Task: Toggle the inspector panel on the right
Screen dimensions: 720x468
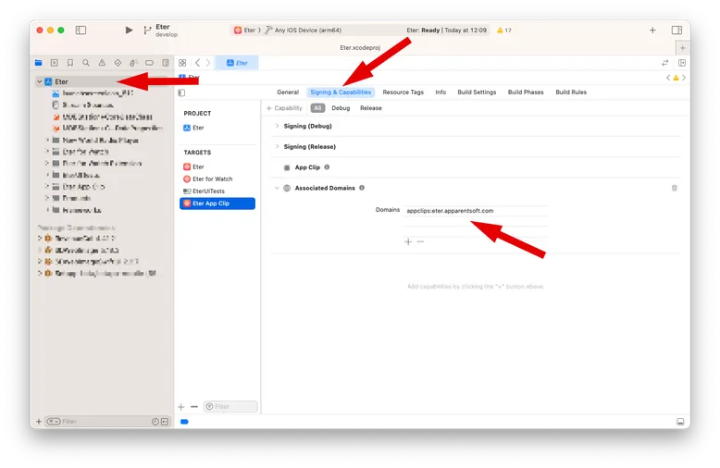Action: 677,31
